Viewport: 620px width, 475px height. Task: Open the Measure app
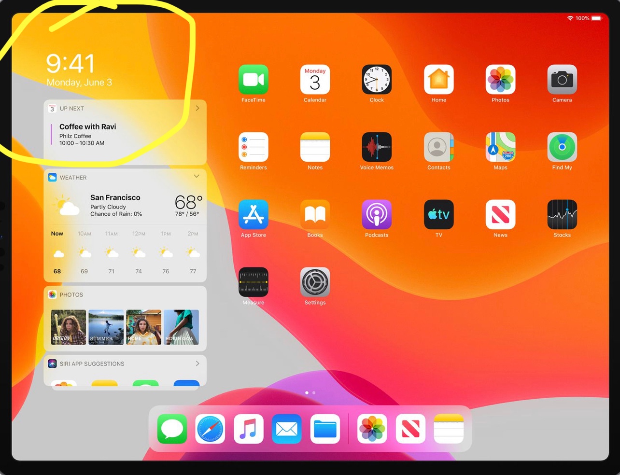point(253,282)
